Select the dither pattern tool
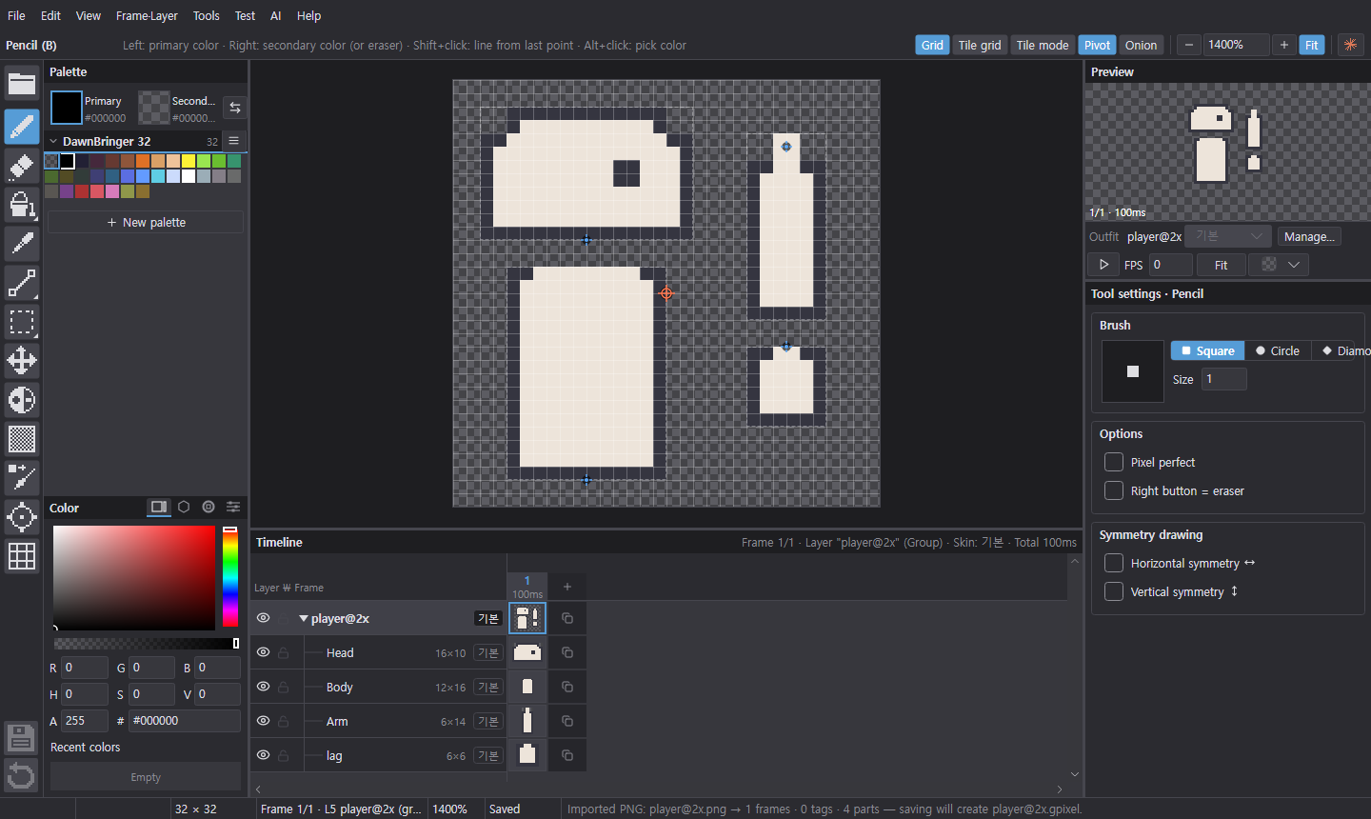Viewport: 1371px width, 819px height. coord(22,439)
